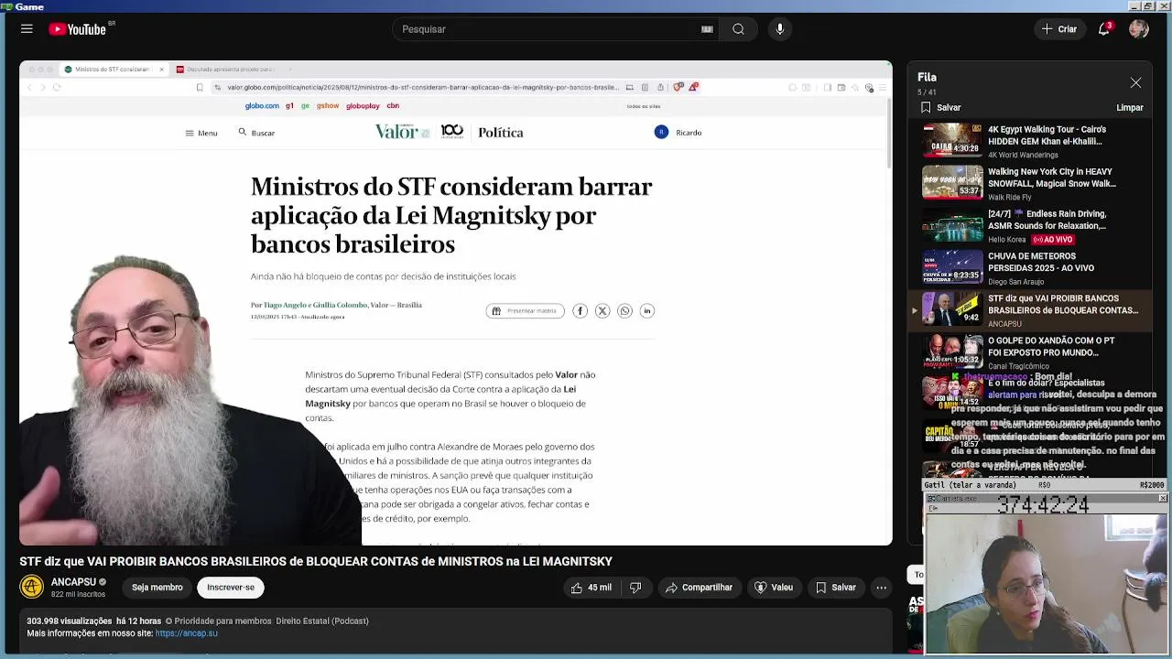The width and height of the screenshot is (1172, 659).
Task: Open the more actions three-dot menu
Action: [881, 588]
